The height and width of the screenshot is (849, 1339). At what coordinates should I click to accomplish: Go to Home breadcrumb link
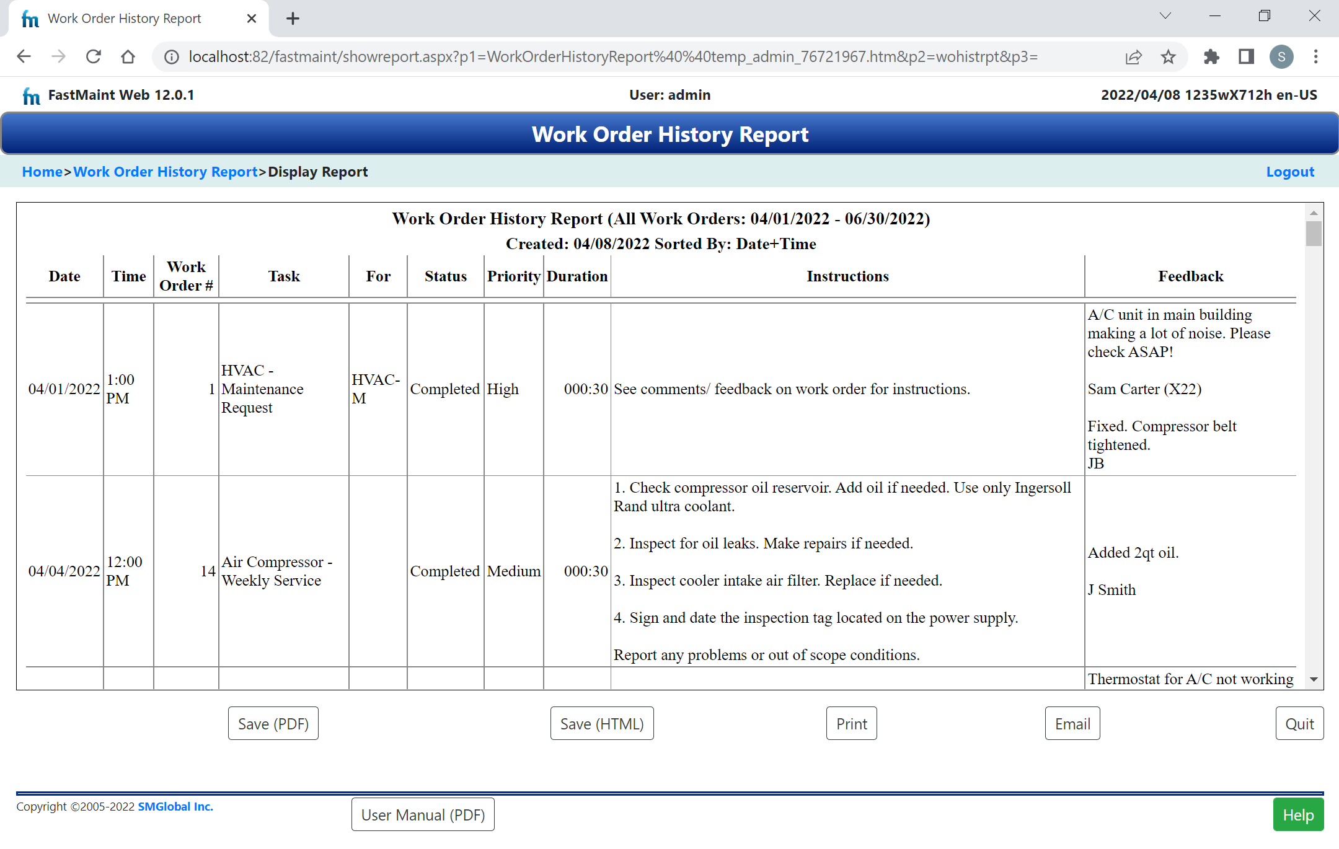[42, 172]
